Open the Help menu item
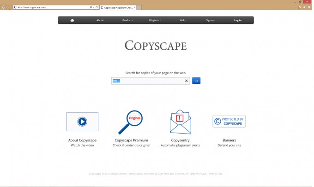 [182, 20]
